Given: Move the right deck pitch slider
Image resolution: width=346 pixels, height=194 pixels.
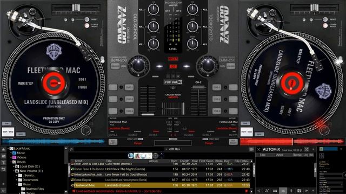Looking at the screenshot, I should click(314, 8).
